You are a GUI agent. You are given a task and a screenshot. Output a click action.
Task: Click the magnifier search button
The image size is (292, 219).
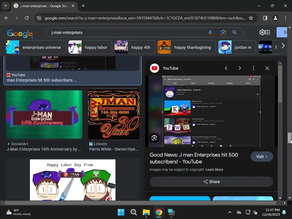[234, 33]
